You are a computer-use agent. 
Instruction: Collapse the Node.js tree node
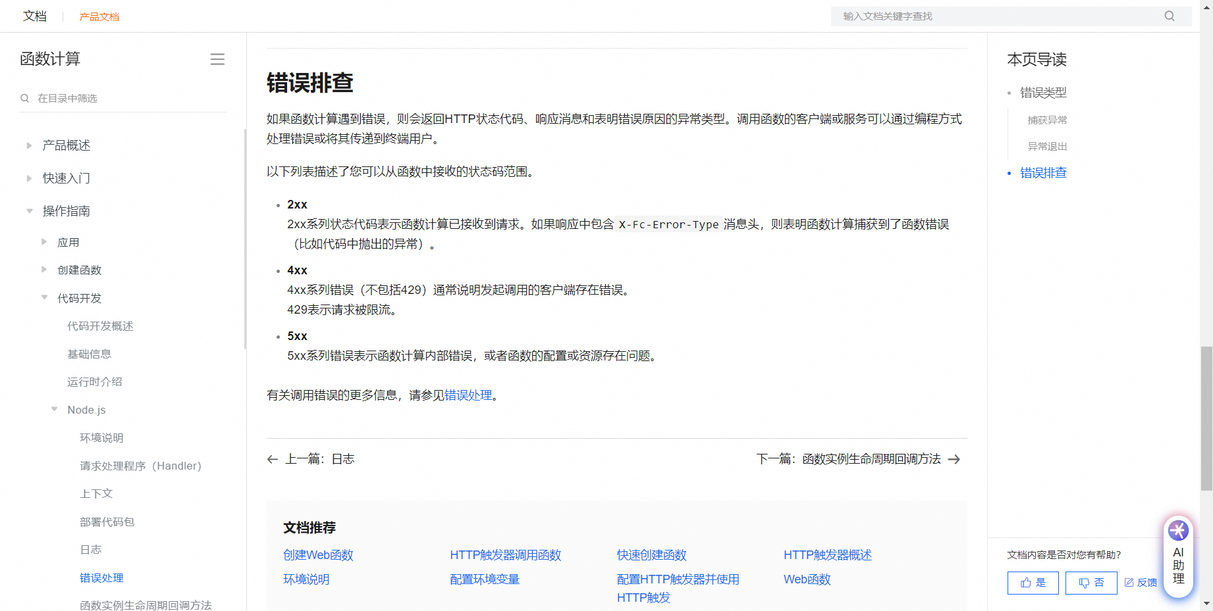[54, 410]
